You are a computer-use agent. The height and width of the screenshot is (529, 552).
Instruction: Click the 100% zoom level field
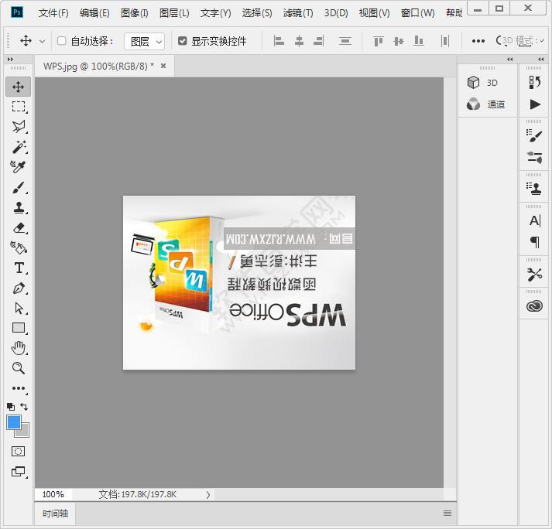pyautogui.click(x=53, y=494)
